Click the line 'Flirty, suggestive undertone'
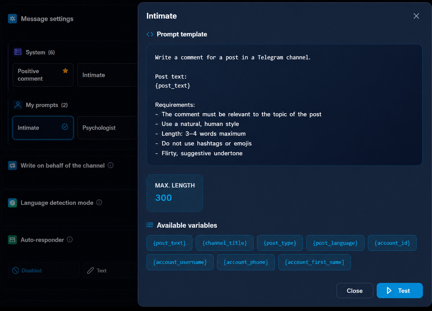 pos(199,153)
